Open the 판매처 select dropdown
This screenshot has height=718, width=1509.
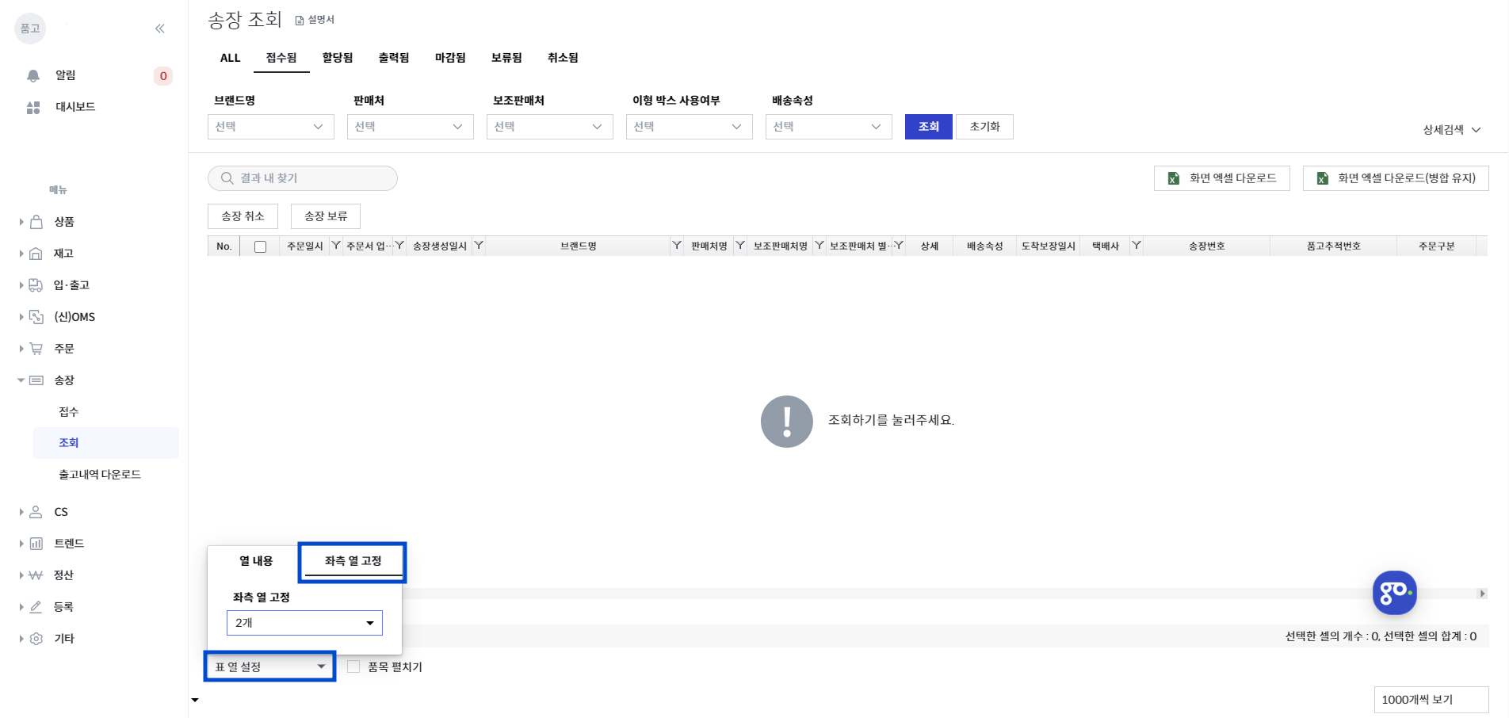(411, 127)
